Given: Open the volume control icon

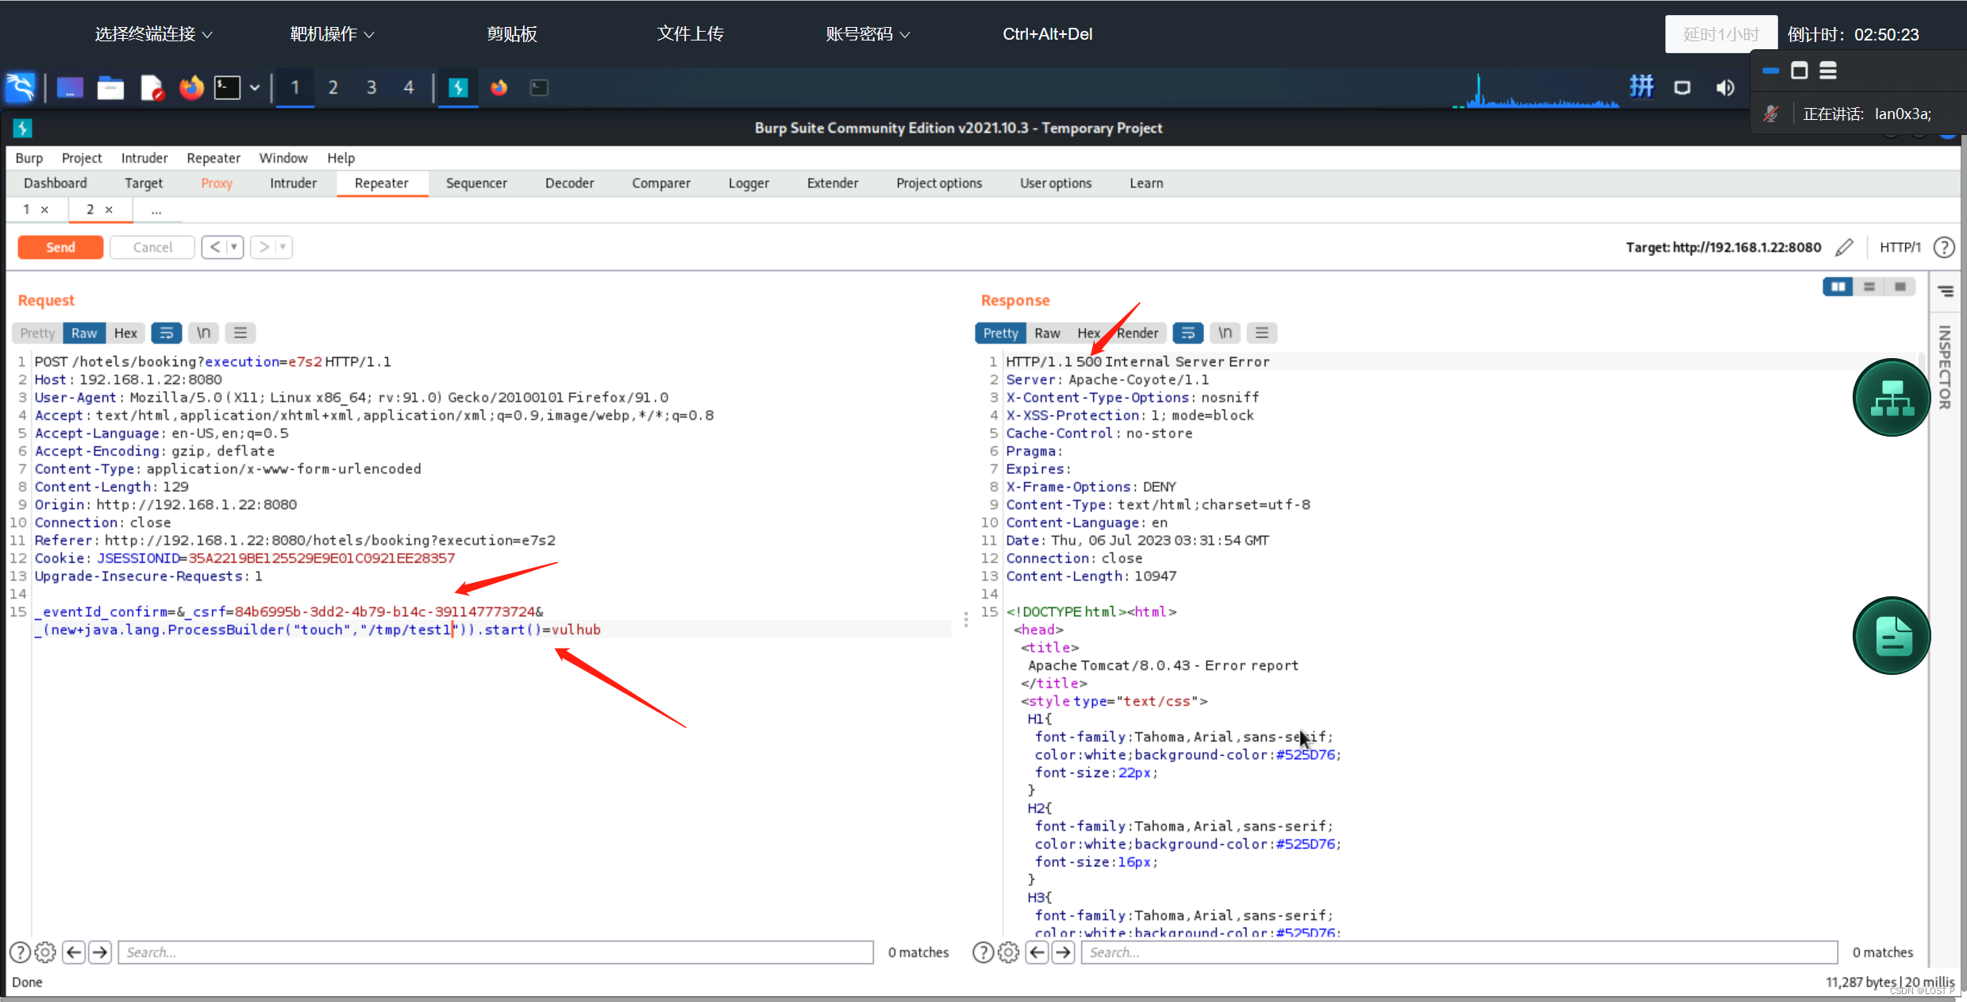Looking at the screenshot, I should [1725, 87].
